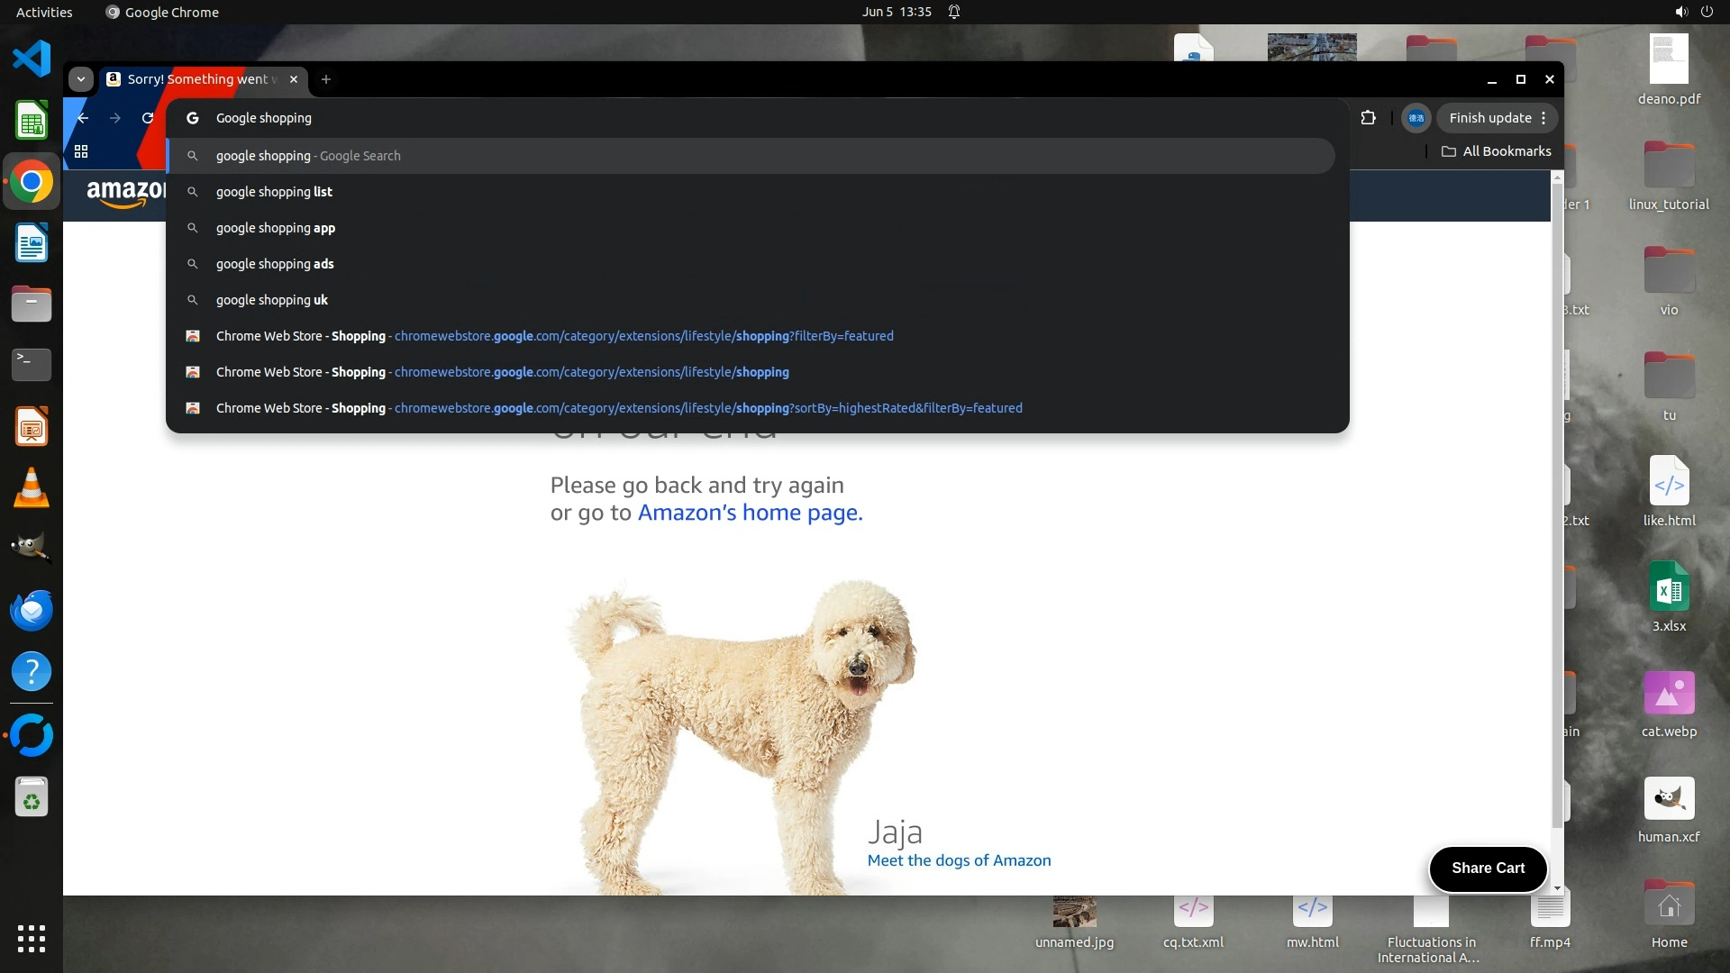The width and height of the screenshot is (1730, 973).
Task: Close the Sorry! Something went wrong tab
Action: coord(294,79)
